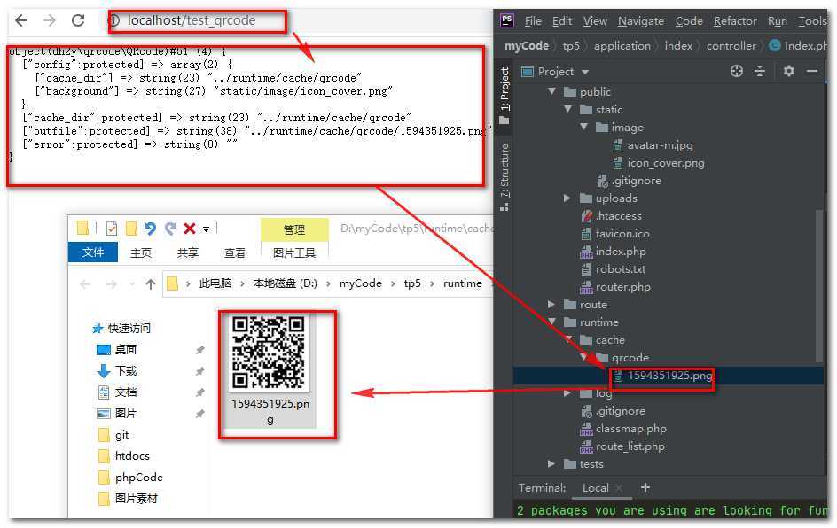Viewport: 837px width, 528px height.
Task: Click runtime in Explorer address path
Action: [x=462, y=283]
